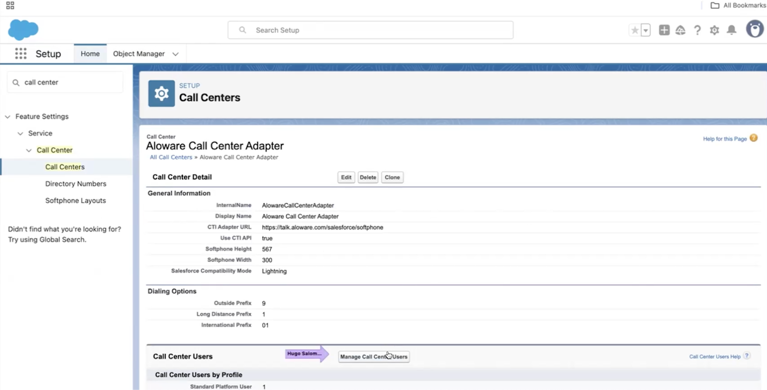This screenshot has height=390, width=767.
Task: Click the Call Centers setup gear tile icon
Action: click(162, 93)
